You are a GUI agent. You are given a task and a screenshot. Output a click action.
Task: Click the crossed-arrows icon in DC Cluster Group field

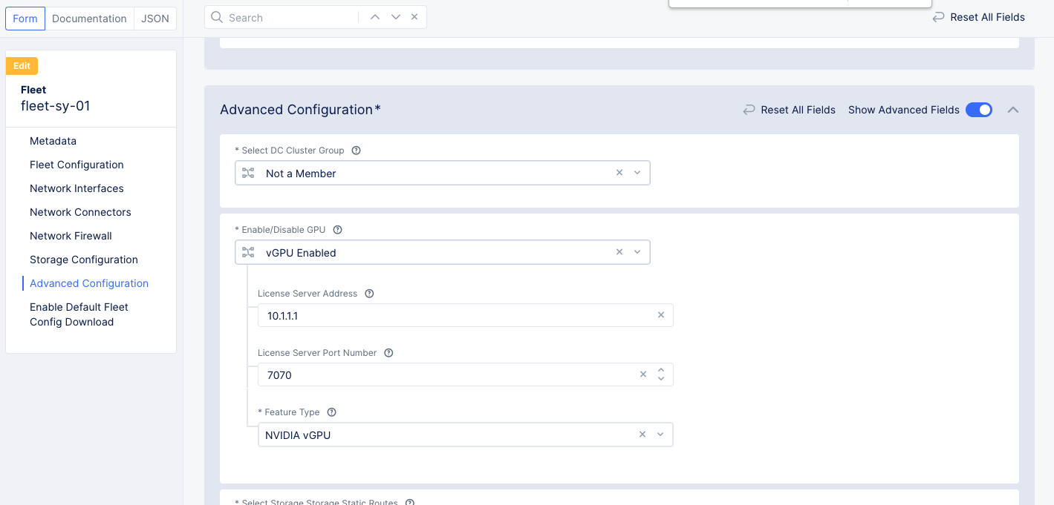[x=248, y=172]
